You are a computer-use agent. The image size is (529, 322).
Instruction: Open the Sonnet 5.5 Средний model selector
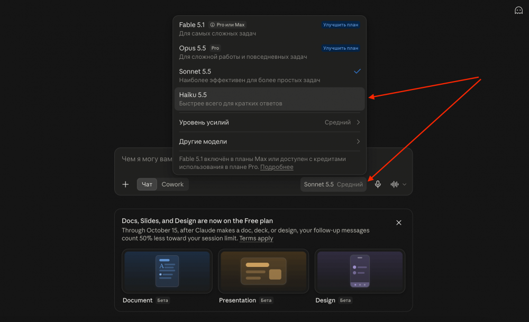pos(333,184)
